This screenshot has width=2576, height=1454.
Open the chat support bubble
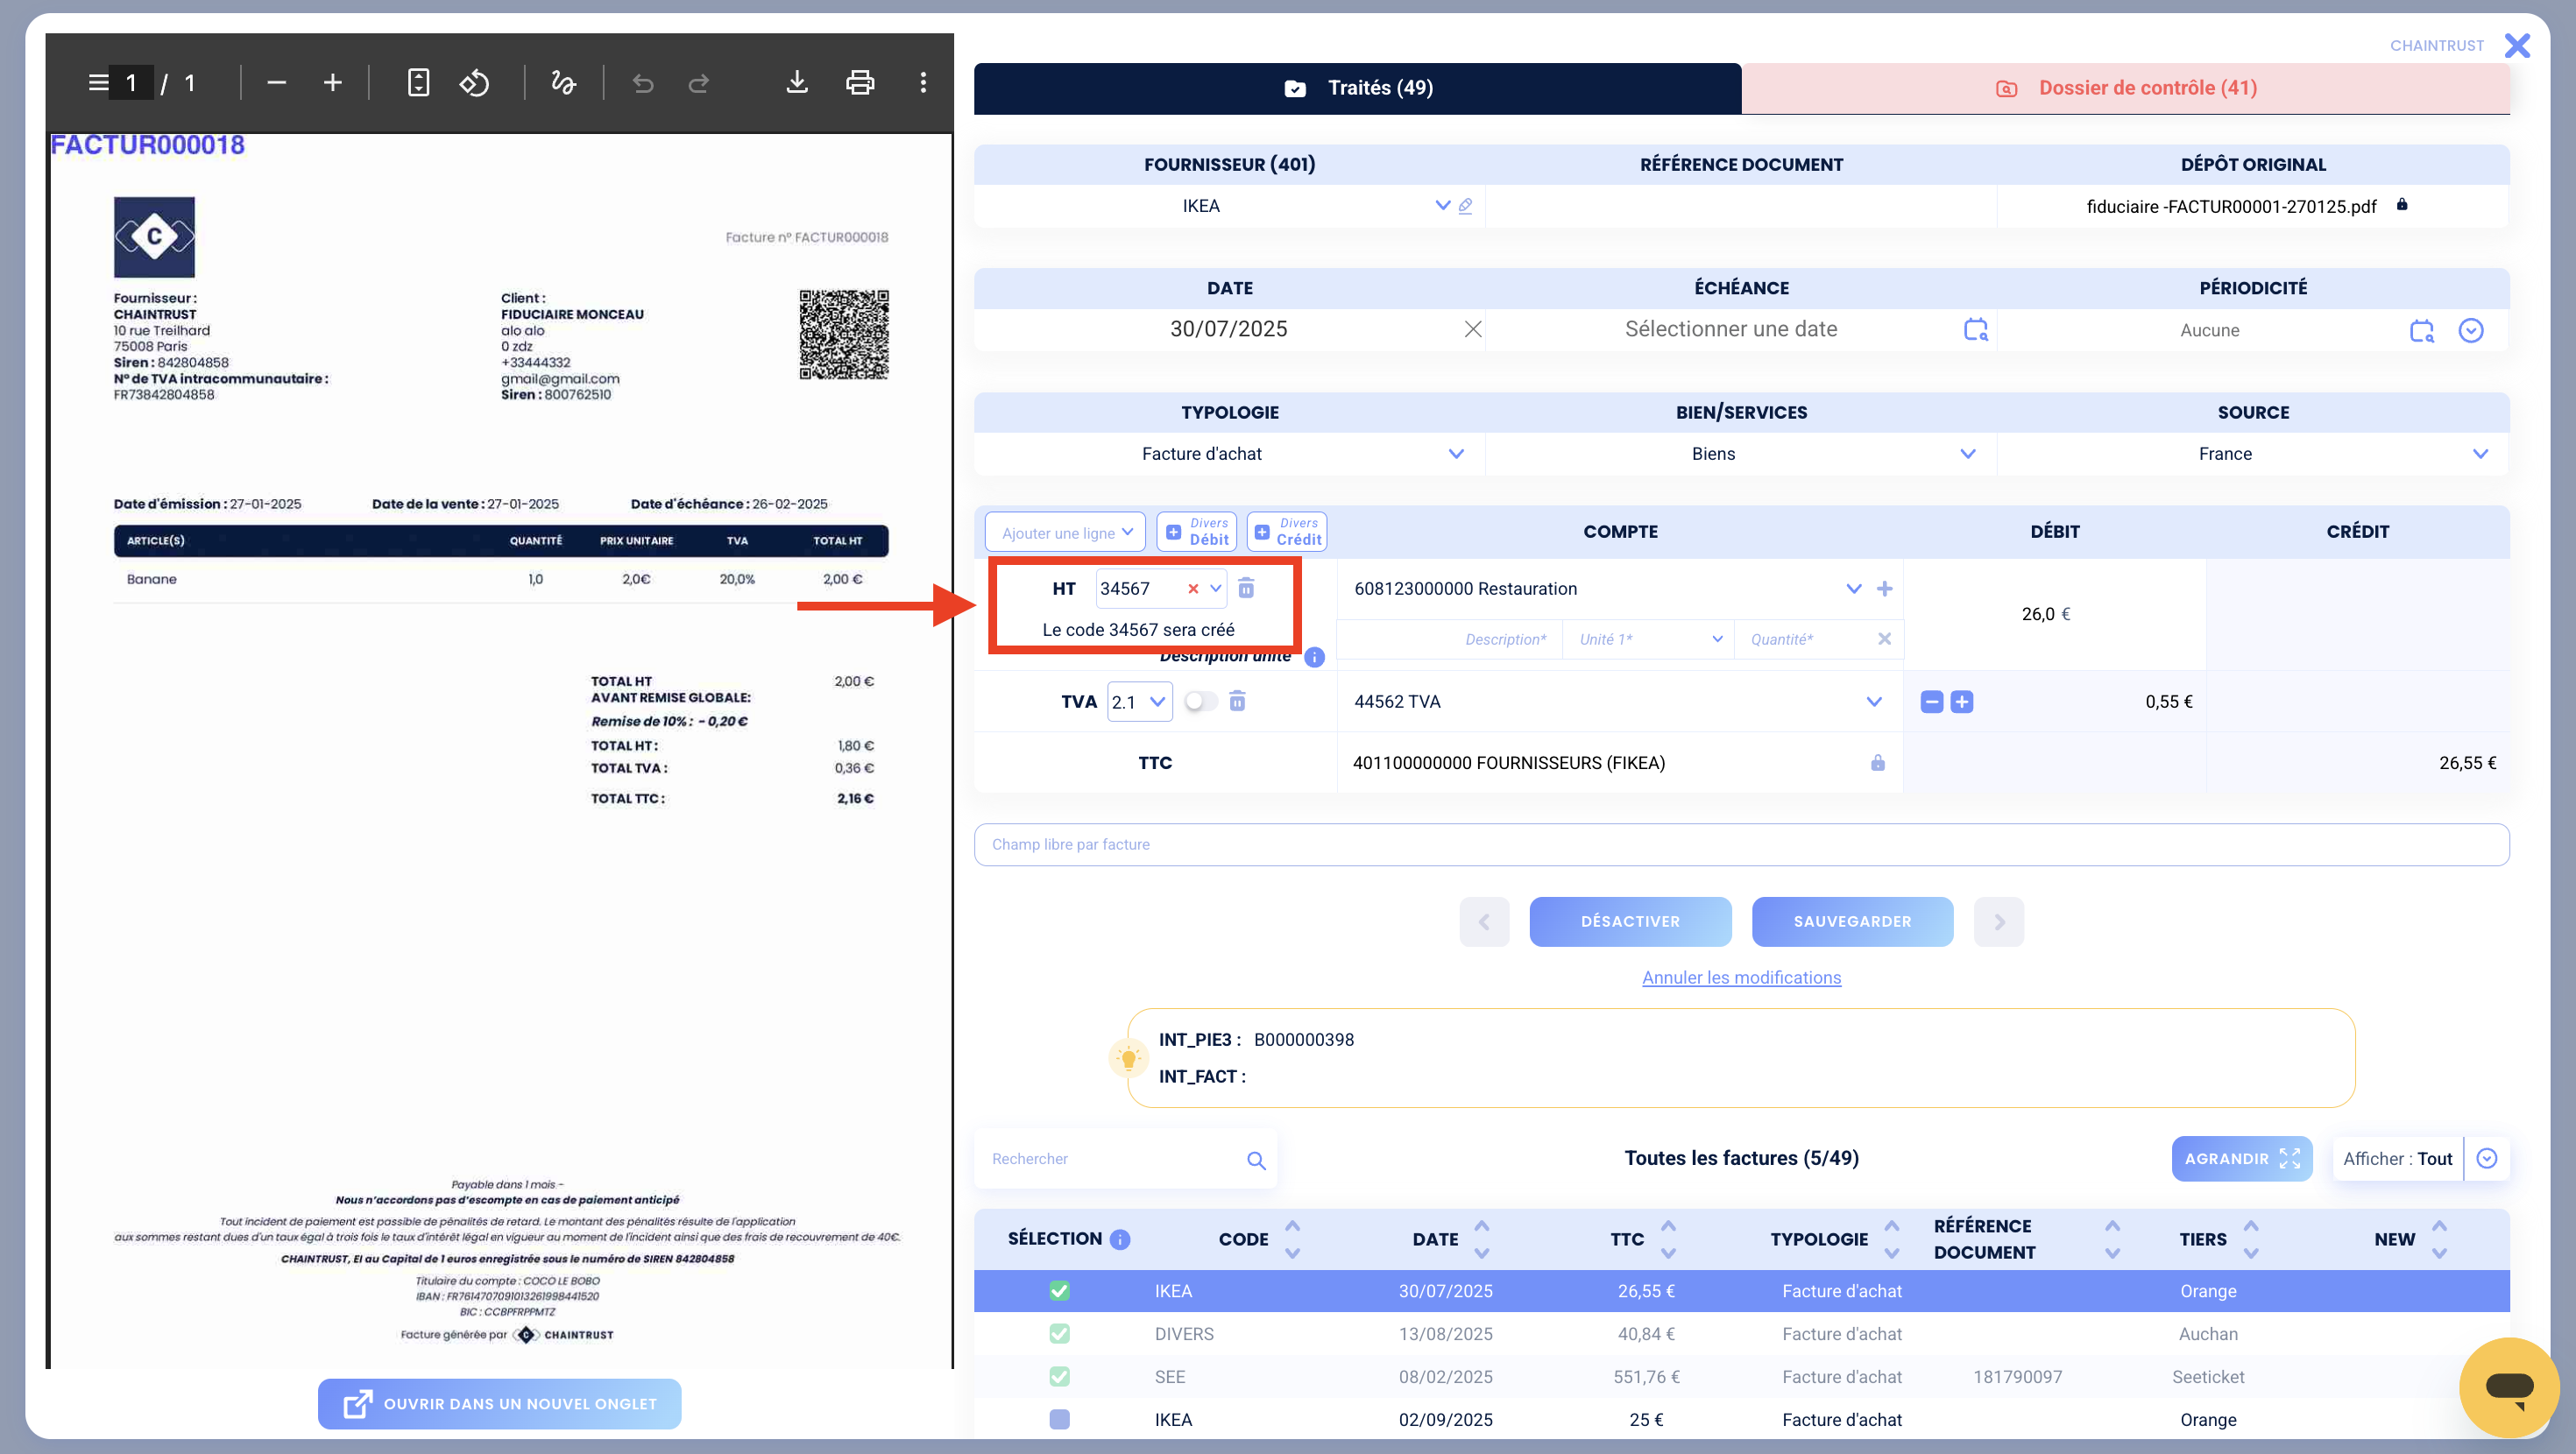click(x=2509, y=1387)
